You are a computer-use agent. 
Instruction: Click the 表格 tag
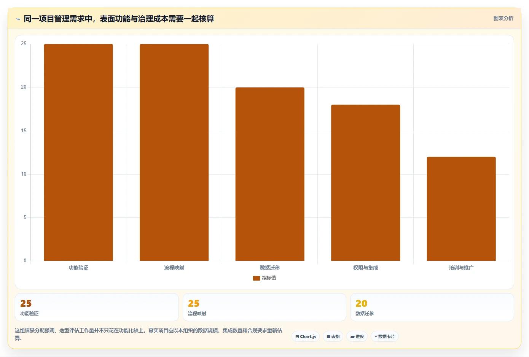pos(333,336)
